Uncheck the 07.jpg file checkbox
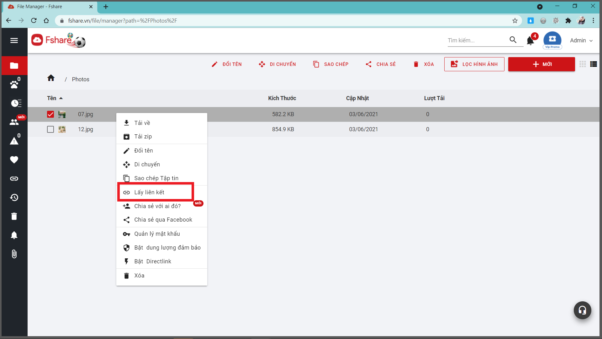 50,114
